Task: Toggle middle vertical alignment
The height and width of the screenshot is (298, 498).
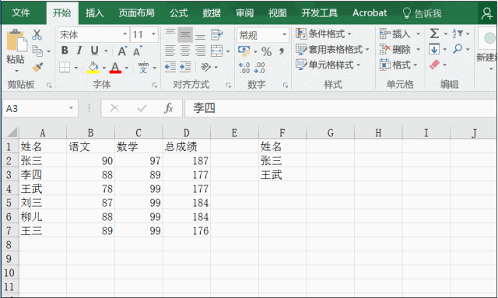Action: tap(185, 35)
